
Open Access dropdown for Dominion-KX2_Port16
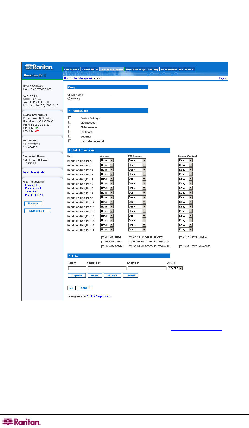coord(107,230)
